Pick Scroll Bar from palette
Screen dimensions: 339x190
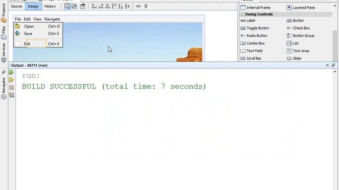point(251,59)
